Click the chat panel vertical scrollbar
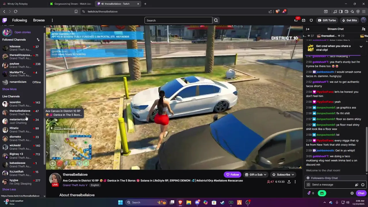Viewport: 368px width, 207px height. click(x=367, y=150)
